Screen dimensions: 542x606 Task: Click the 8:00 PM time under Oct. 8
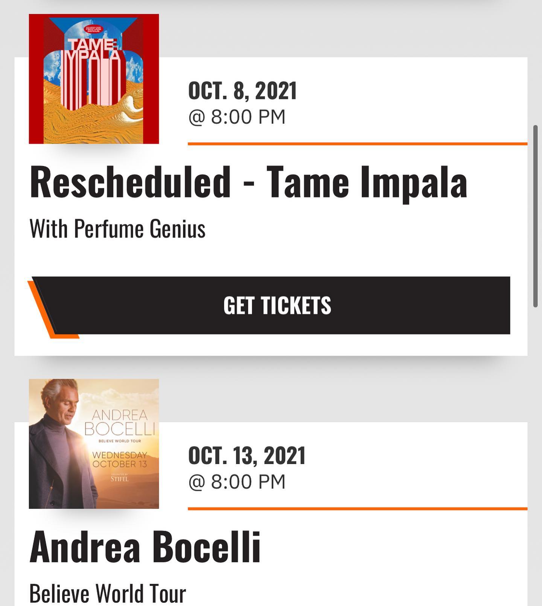(x=237, y=117)
